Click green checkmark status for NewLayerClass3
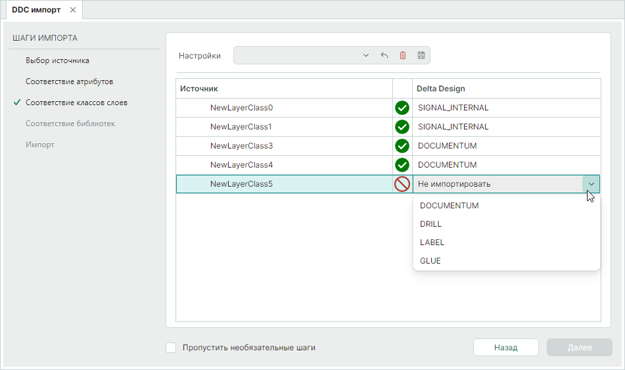The height and width of the screenshot is (370, 625). tap(402, 146)
